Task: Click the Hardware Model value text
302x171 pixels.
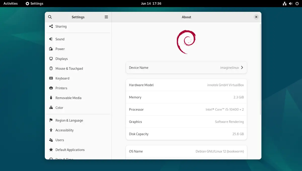Action: pos(225,85)
